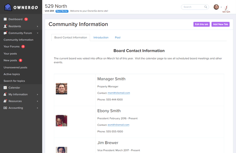Select the Residents person icon

point(5,26)
